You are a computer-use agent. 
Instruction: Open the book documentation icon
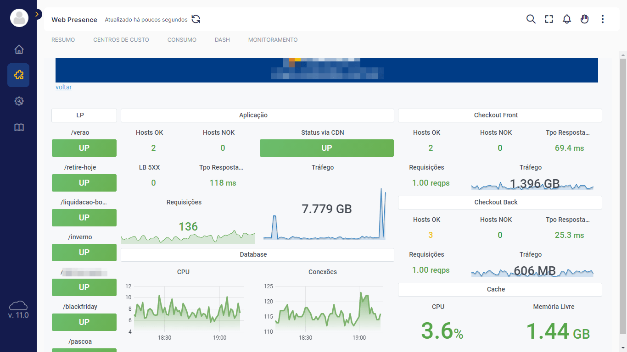19,127
